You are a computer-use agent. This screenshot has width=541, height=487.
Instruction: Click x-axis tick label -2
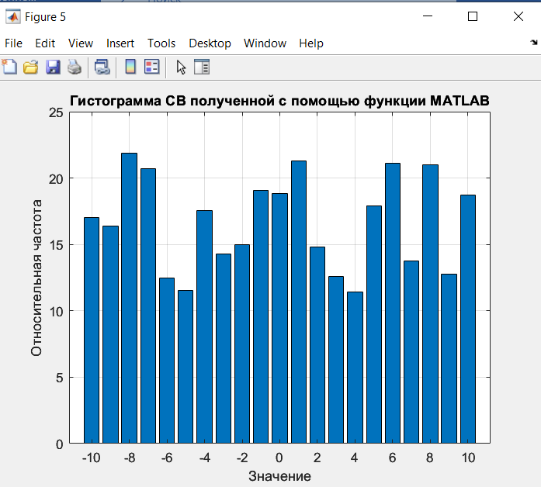pyautogui.click(x=242, y=458)
